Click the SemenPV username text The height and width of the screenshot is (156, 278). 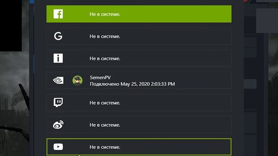[x=100, y=78]
